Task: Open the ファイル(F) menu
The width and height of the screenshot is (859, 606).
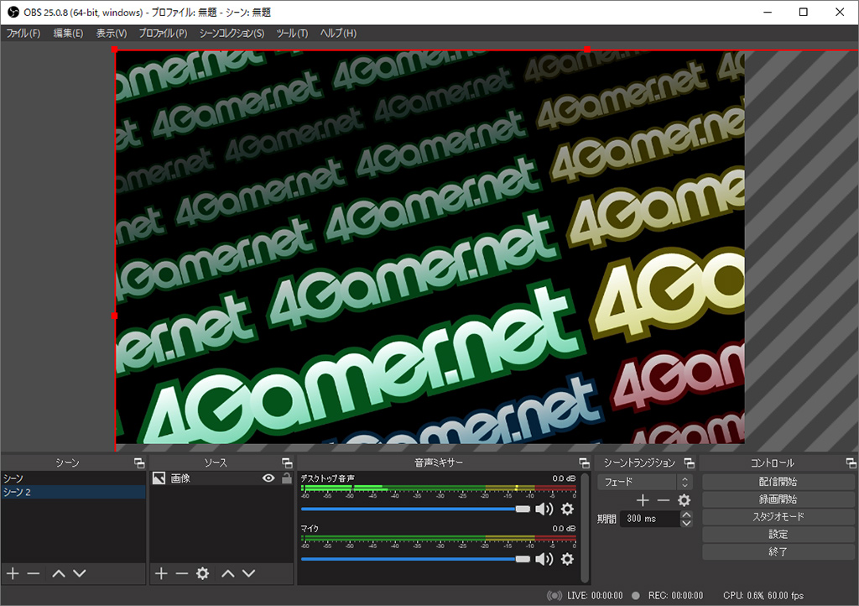Action: point(23,34)
